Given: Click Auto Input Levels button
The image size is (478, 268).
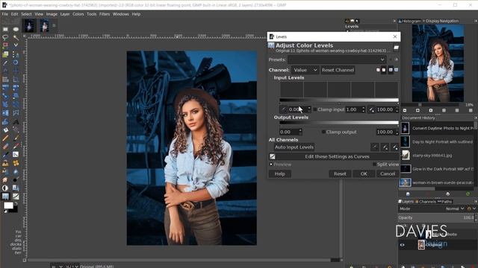Looking at the screenshot, I should pyautogui.click(x=294, y=147).
